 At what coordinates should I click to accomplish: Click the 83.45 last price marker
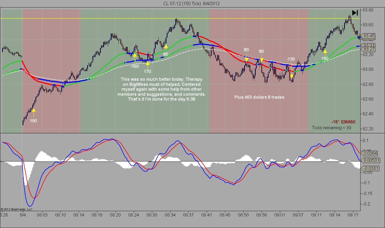(x=369, y=36)
